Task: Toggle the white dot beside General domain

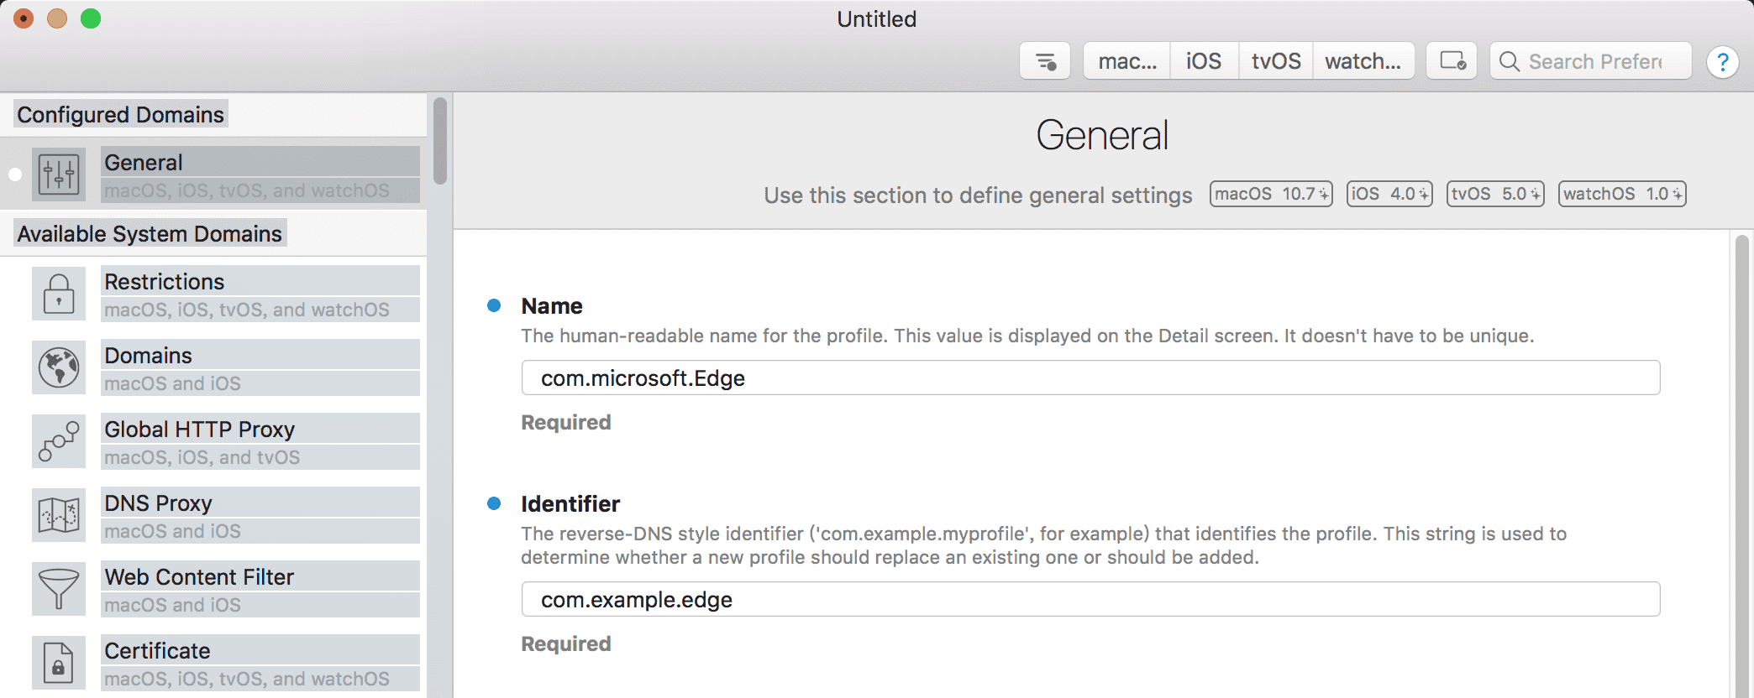Action: [x=15, y=174]
